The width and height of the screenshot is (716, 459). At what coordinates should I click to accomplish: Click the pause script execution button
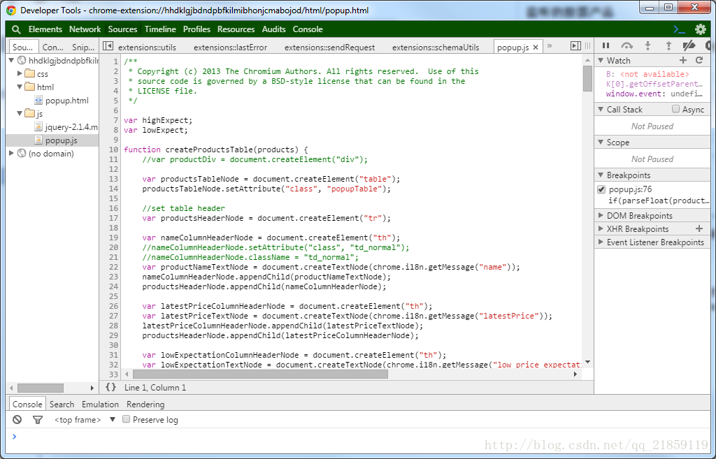pyautogui.click(x=606, y=46)
